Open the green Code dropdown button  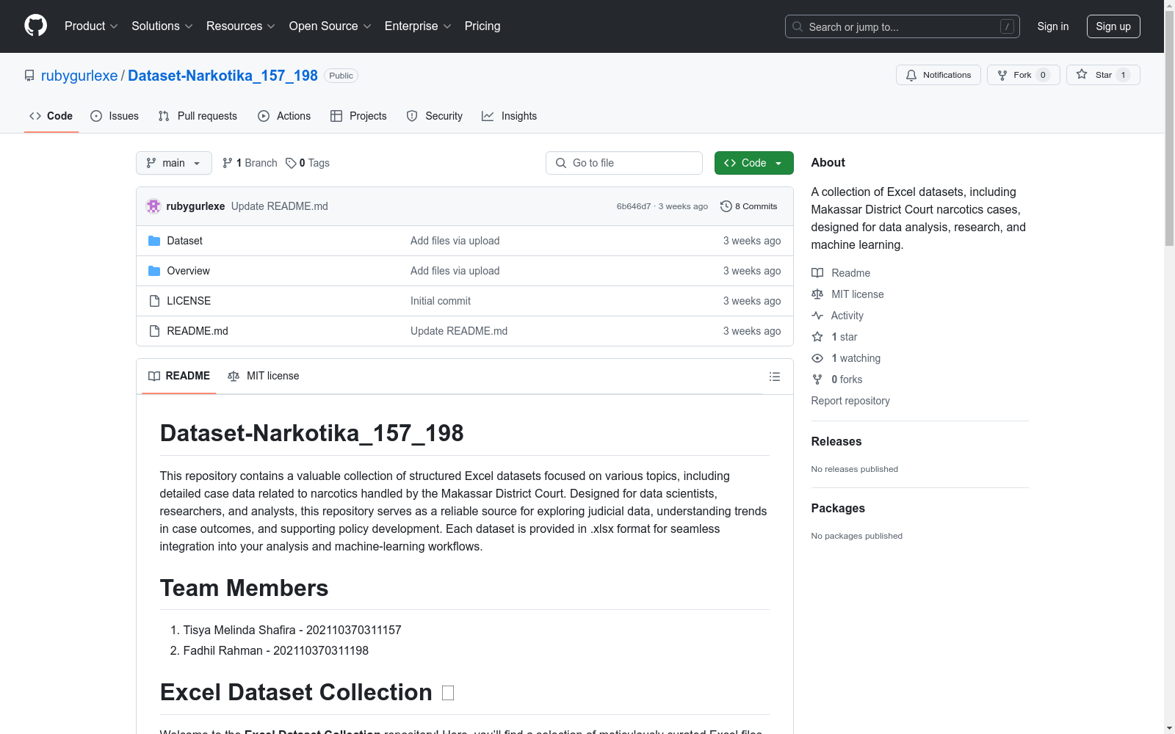[x=754, y=163]
